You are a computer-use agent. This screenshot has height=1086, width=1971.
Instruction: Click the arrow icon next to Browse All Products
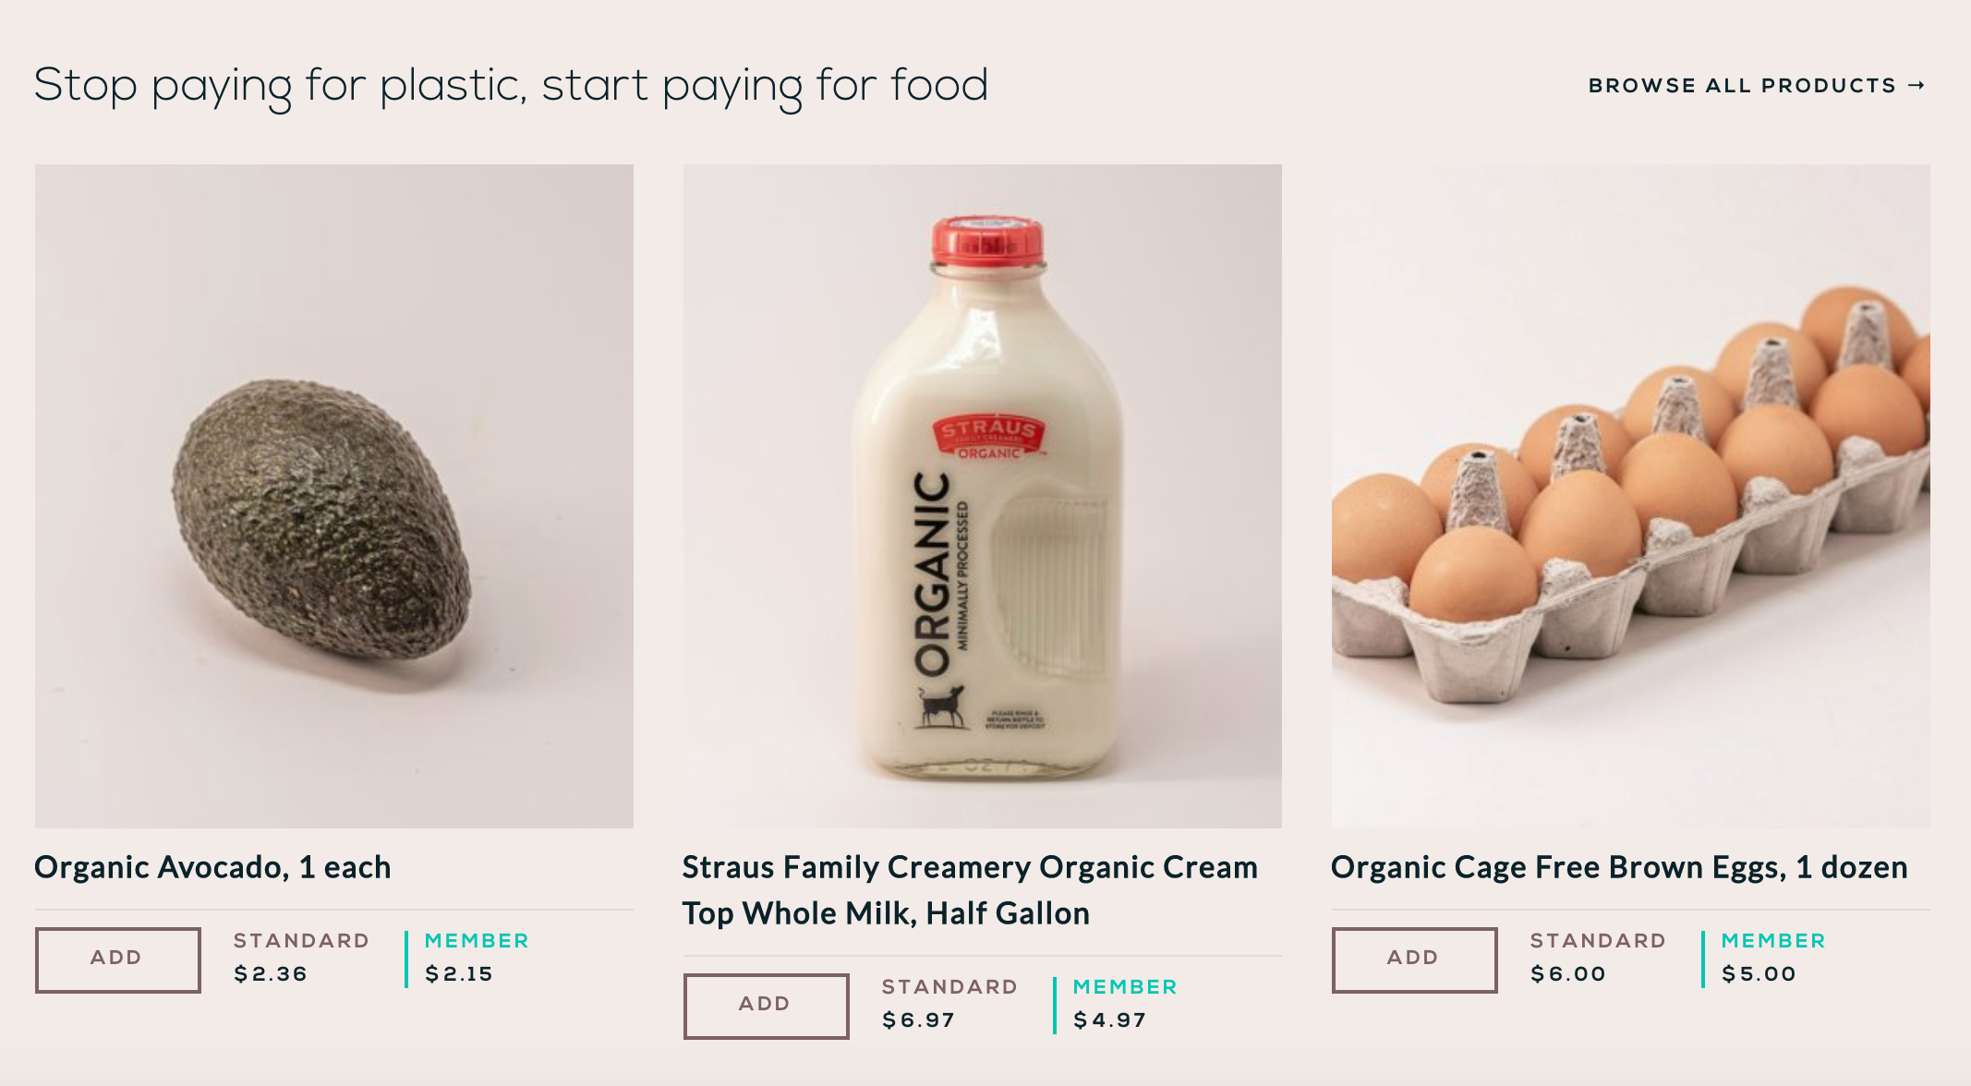1917,85
